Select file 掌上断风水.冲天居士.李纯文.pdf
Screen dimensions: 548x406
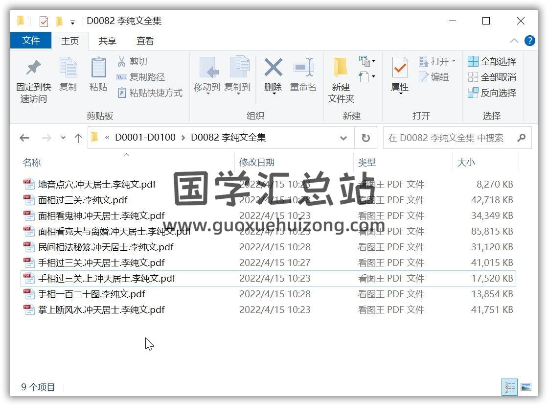(x=268, y=310)
